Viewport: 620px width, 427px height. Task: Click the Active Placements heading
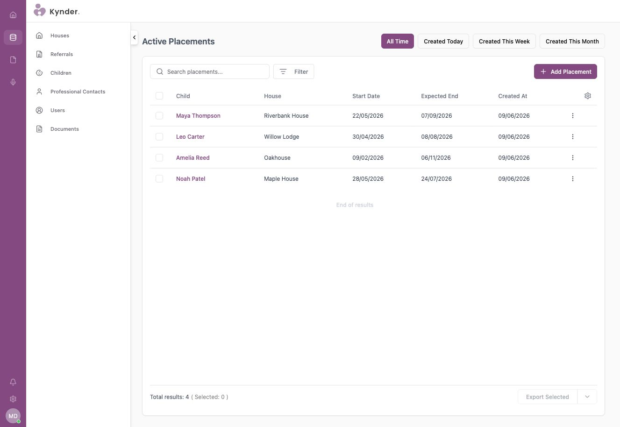coord(178,41)
